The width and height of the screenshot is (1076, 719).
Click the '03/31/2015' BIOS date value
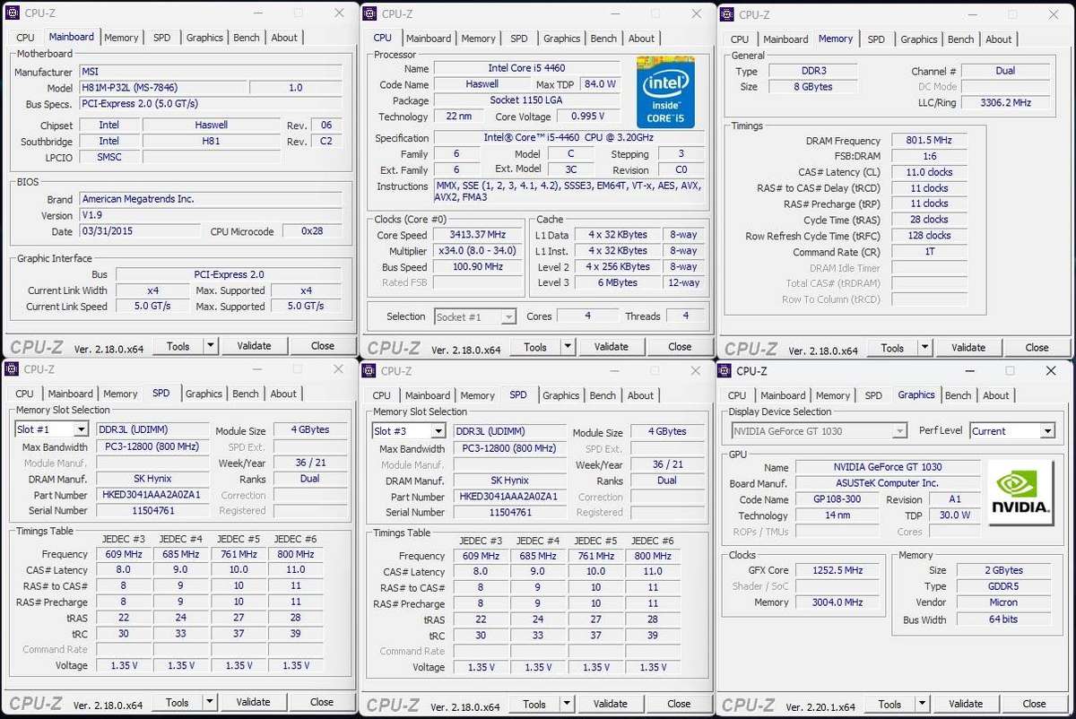[x=139, y=231]
